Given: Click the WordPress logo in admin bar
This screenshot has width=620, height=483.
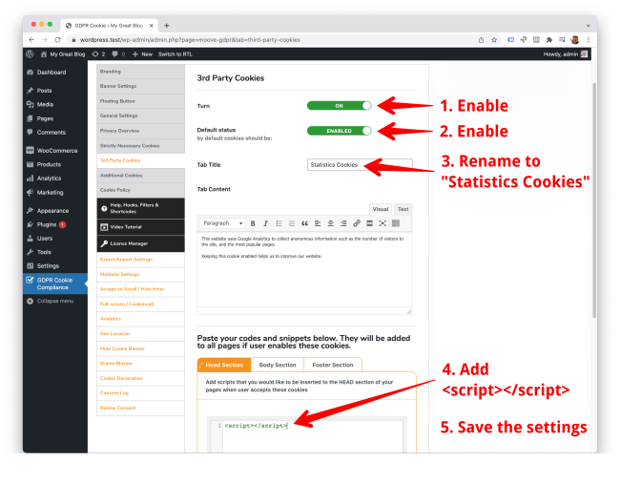Looking at the screenshot, I should (30, 54).
